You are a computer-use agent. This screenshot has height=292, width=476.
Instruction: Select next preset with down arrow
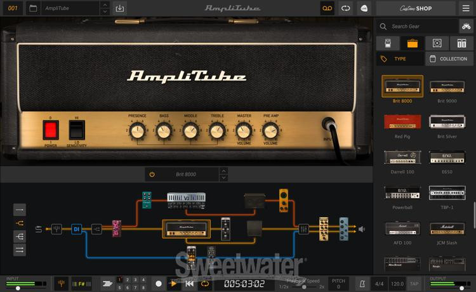click(x=105, y=12)
